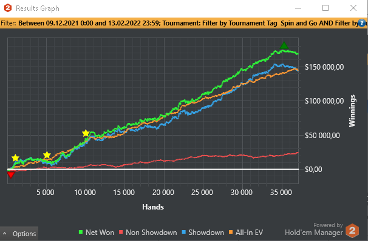
Task: Toggle the Net Won legend series
Action: (x=96, y=233)
